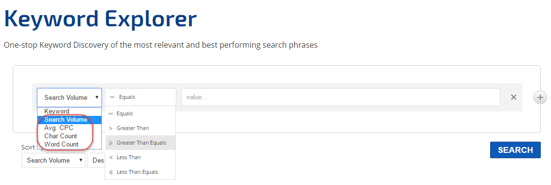Open the Equals operator dropdown
This screenshot has width=551, height=185.
[x=141, y=97]
